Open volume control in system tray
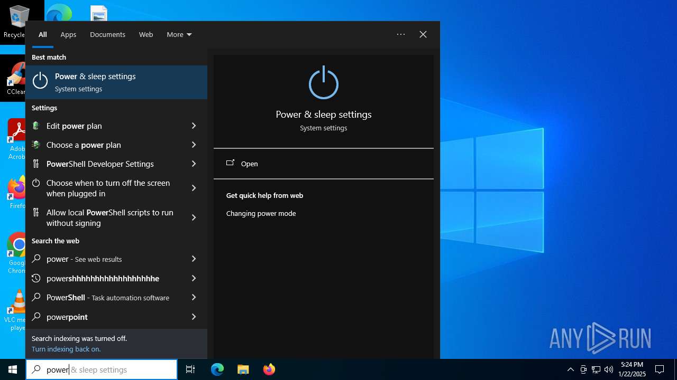Image resolution: width=677 pixels, height=380 pixels. coord(609,369)
